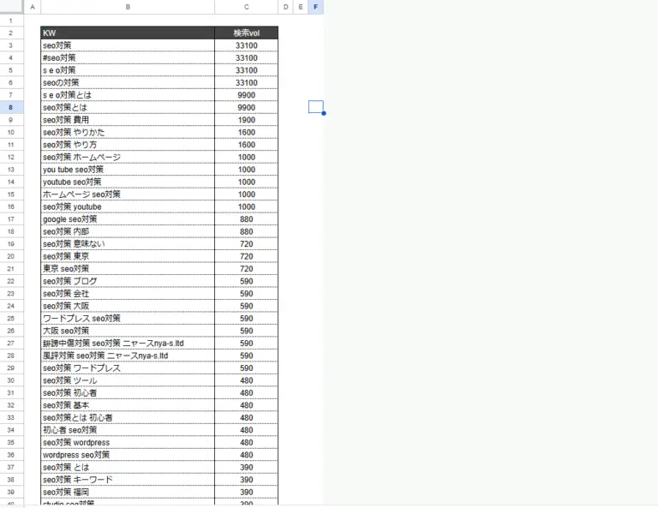Select row 1 header number
Image resolution: width=658 pixels, height=508 pixels.
[10, 20]
